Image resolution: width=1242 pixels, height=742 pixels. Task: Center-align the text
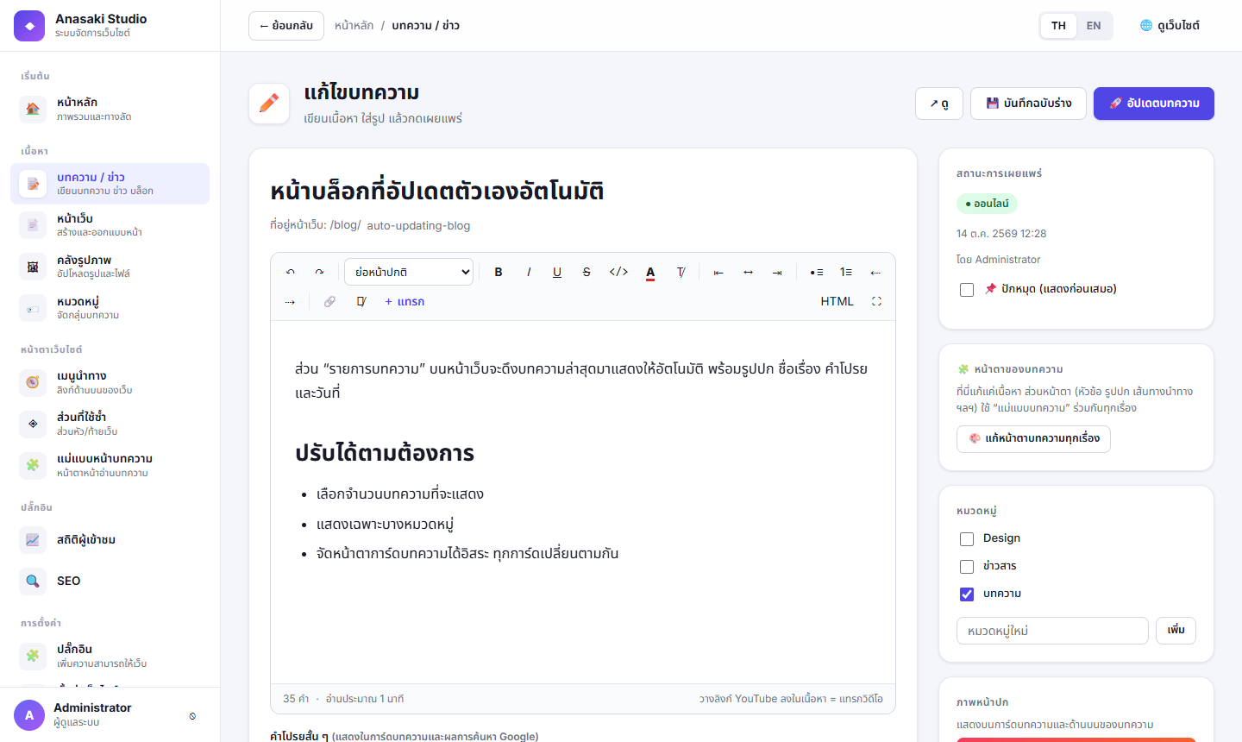click(x=748, y=272)
